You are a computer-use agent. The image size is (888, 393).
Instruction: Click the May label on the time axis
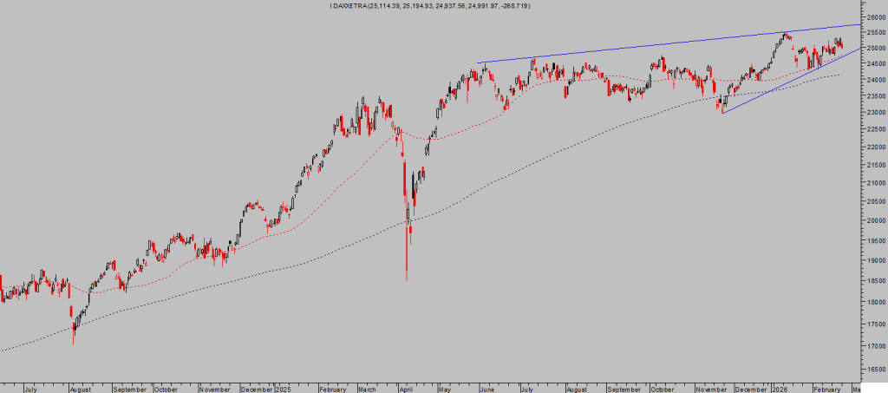[x=443, y=389]
